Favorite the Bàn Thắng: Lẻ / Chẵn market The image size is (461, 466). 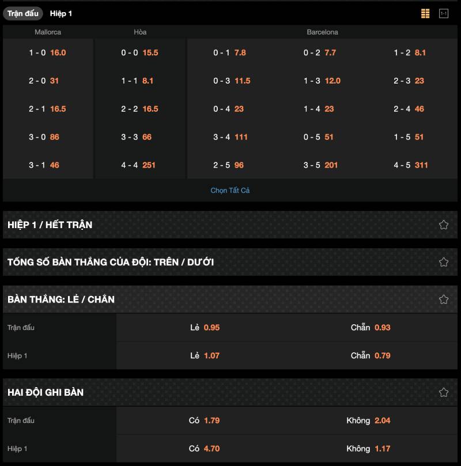(444, 300)
